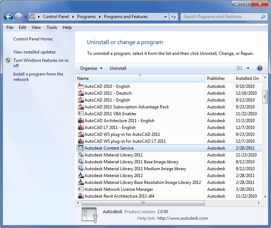The width and height of the screenshot is (271, 228).
Task: Open the Help menu
Action: (67, 27)
